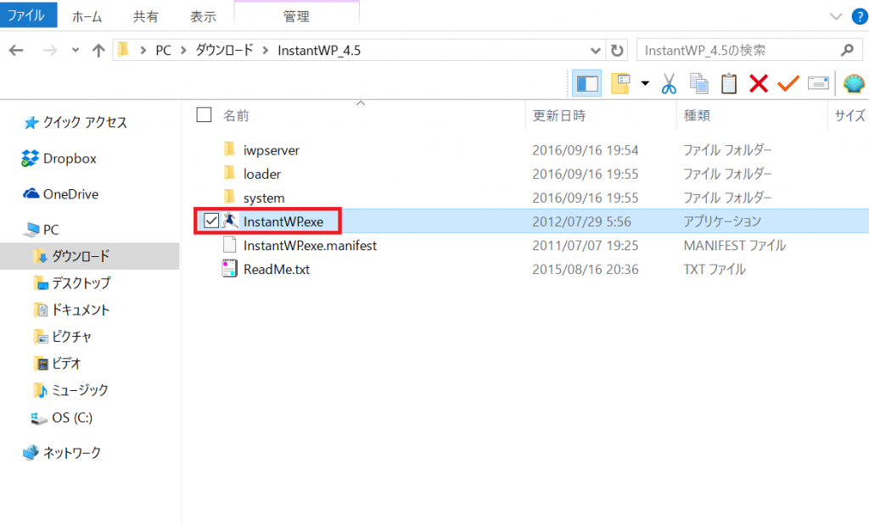Open the ファイル tab
Viewport: 869px width, 525px height.
click(28, 14)
